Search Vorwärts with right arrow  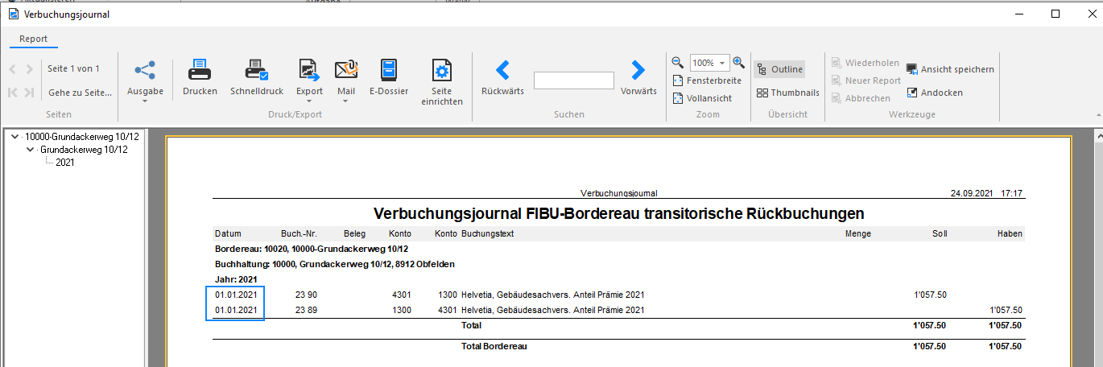point(638,71)
